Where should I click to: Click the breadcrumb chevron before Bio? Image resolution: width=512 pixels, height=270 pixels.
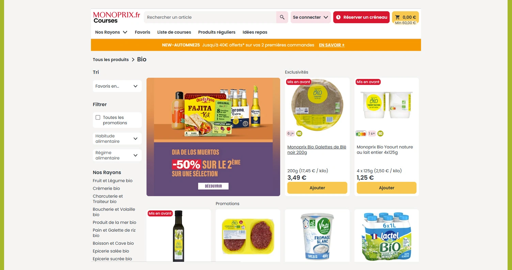click(x=133, y=60)
